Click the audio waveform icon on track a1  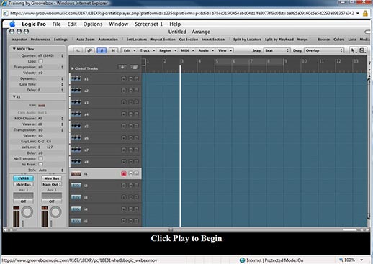[x=76, y=78]
